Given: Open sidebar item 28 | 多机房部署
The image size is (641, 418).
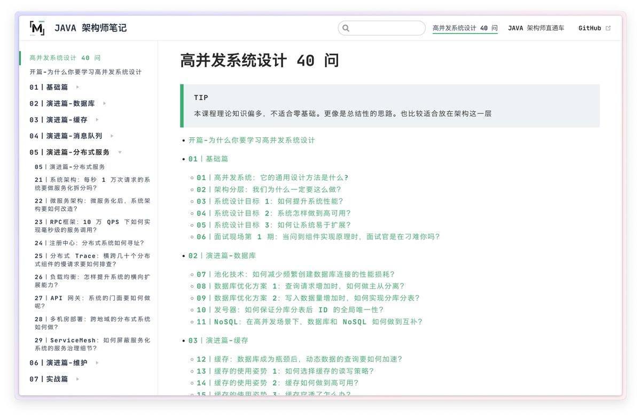Looking at the screenshot, I should (92, 323).
